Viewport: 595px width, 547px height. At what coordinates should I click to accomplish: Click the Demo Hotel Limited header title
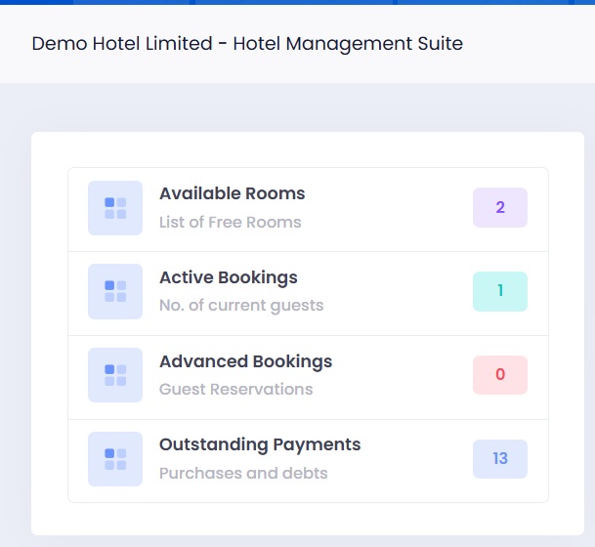click(121, 44)
